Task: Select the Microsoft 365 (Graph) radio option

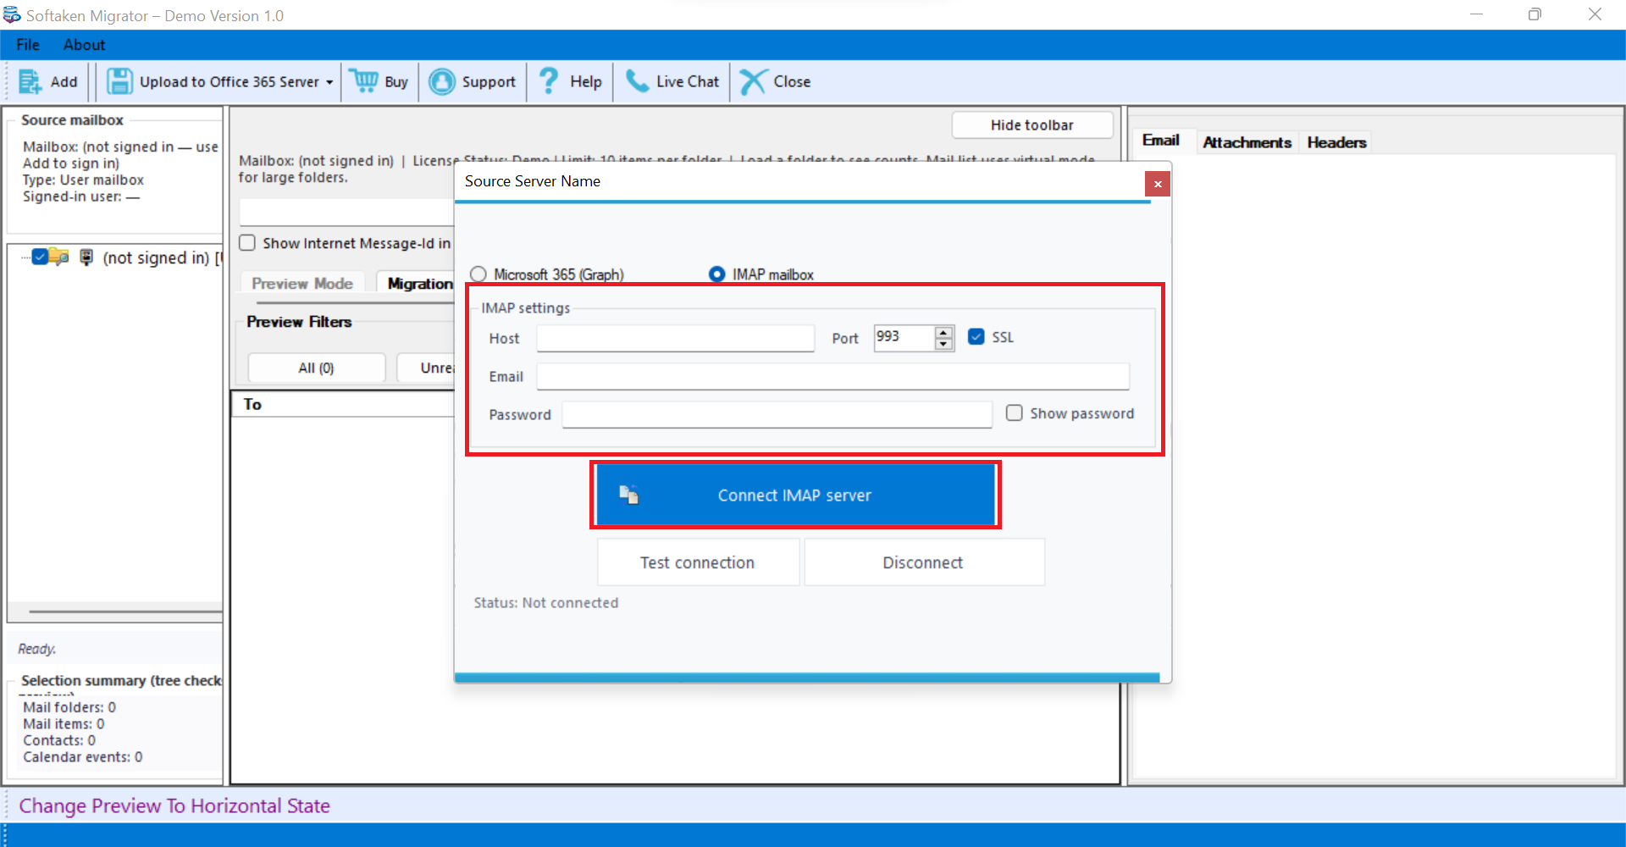Action: click(x=478, y=274)
